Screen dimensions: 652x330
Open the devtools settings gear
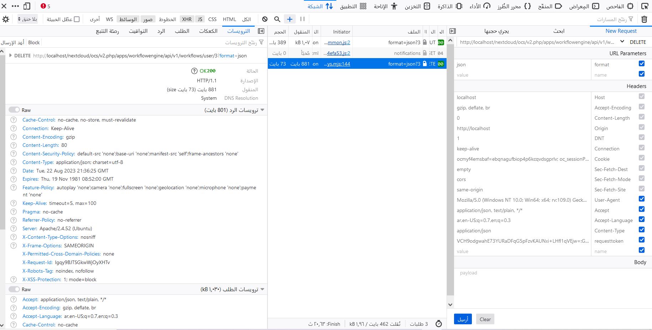click(6, 19)
